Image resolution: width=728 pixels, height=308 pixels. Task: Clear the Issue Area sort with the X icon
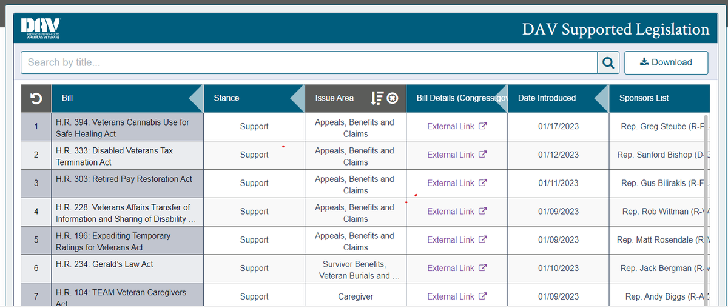(393, 98)
